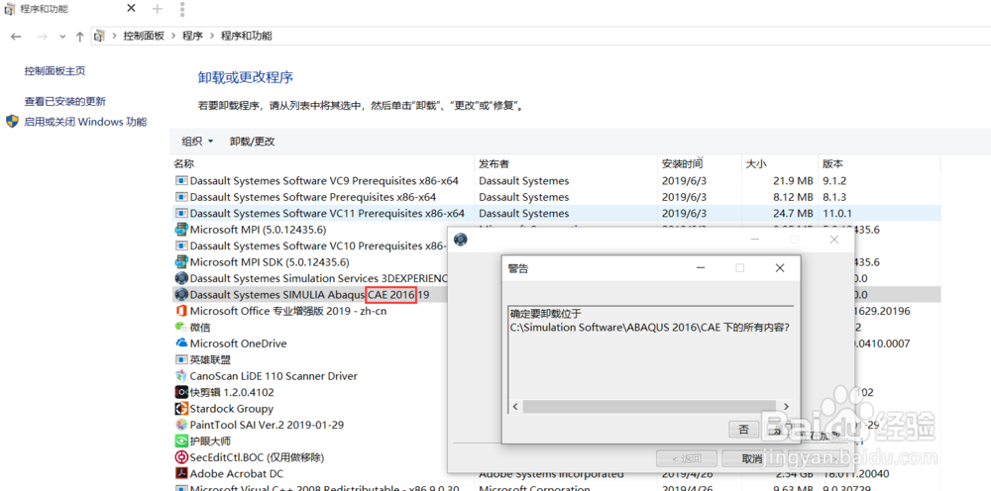Click the 控制面板 breadcrumb in address bar
The height and width of the screenshot is (491, 991).
point(144,36)
